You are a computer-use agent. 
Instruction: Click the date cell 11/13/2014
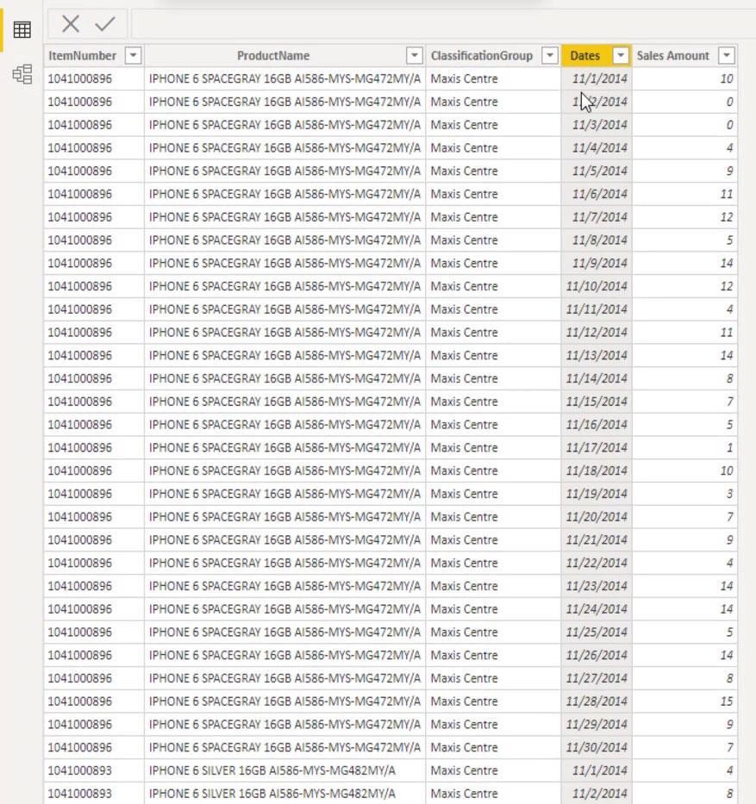597,355
